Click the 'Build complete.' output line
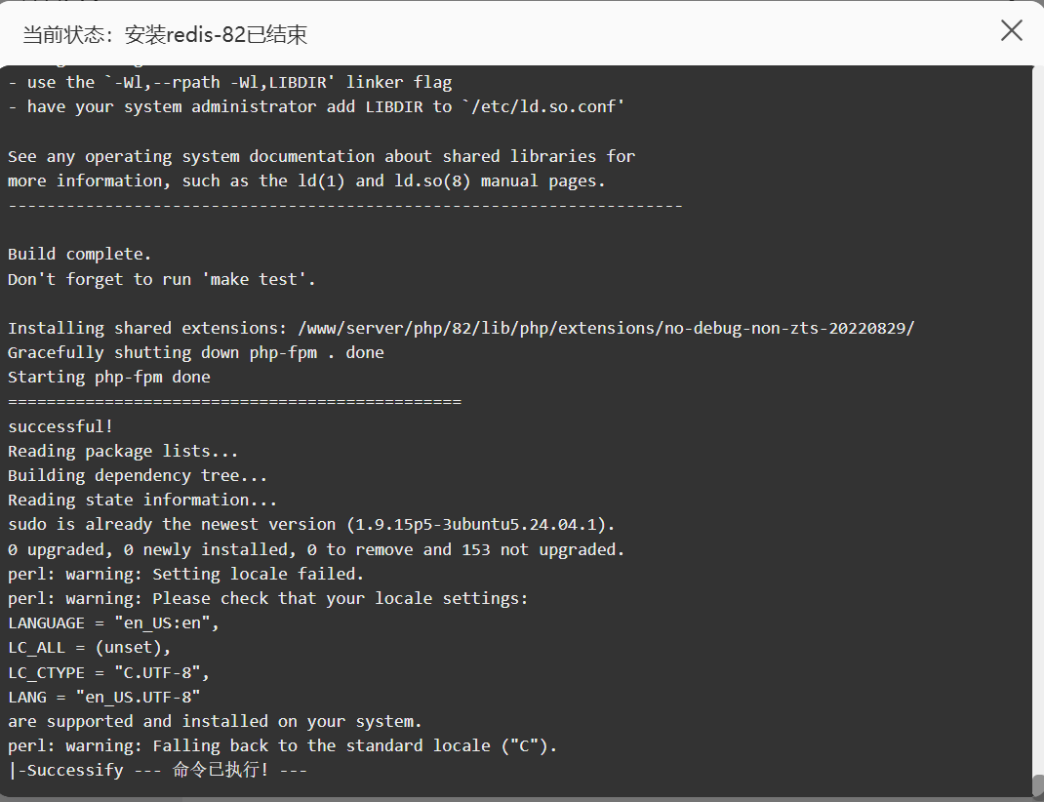The image size is (1044, 802). (79, 255)
